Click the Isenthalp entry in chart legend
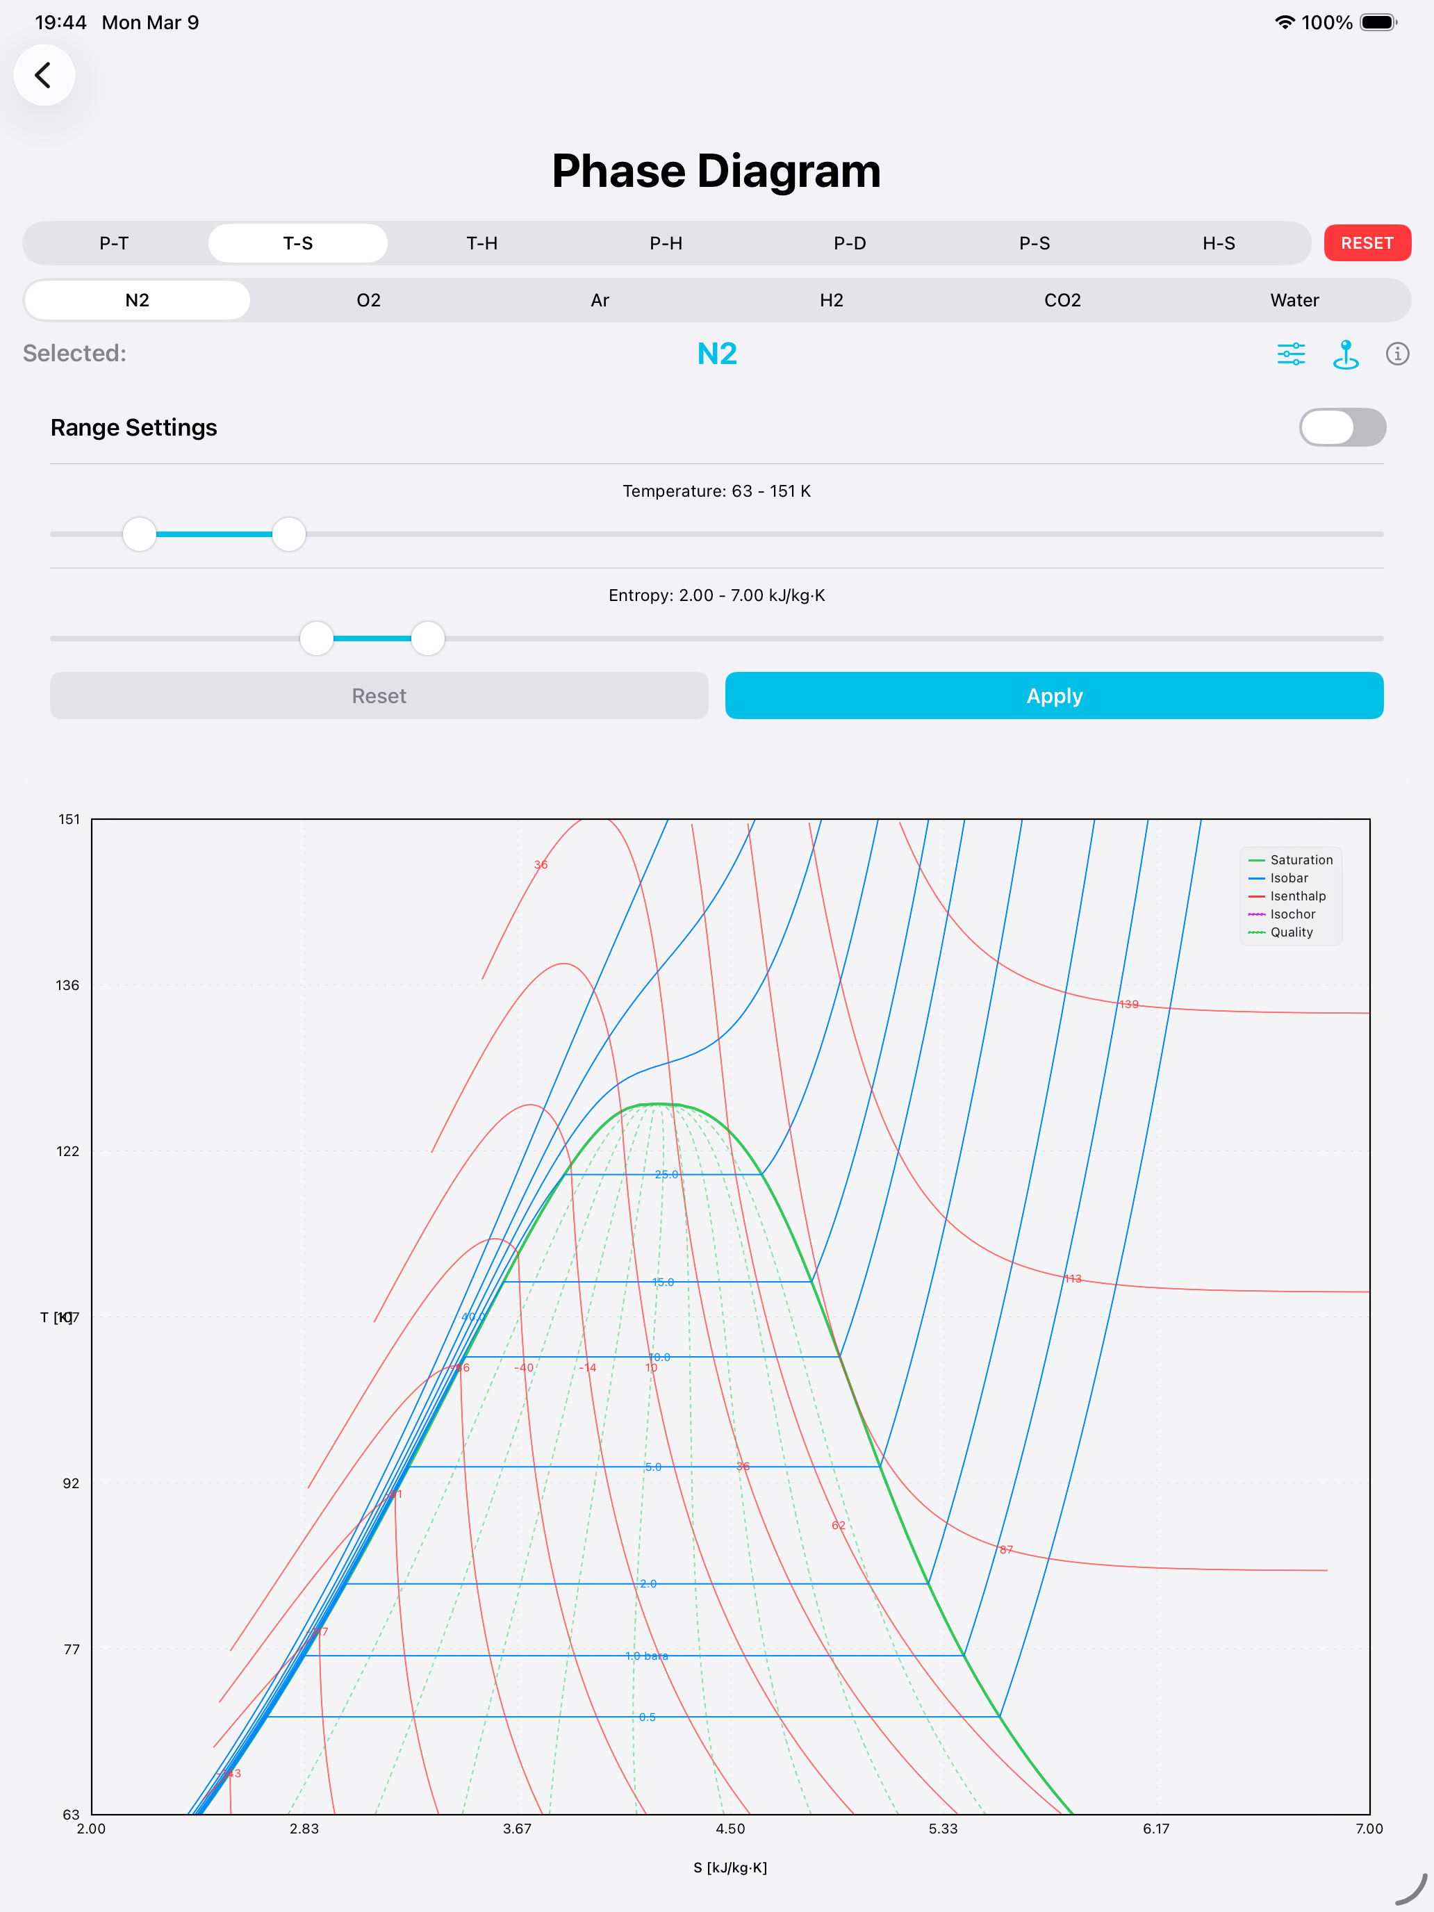 click(1296, 896)
